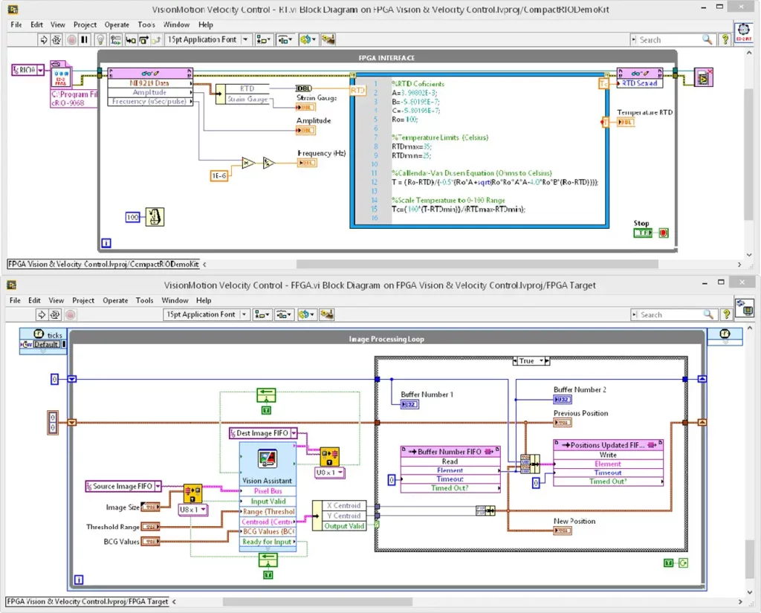This screenshot has width=761, height=613.
Task: Open Reorder dropdown in FPGA.vi toolbar
Action: [x=306, y=315]
